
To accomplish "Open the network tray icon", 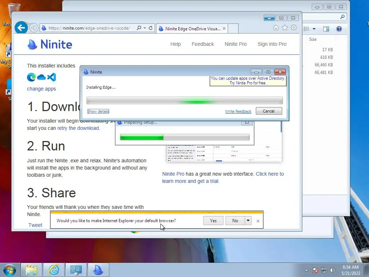I will tap(324, 270).
